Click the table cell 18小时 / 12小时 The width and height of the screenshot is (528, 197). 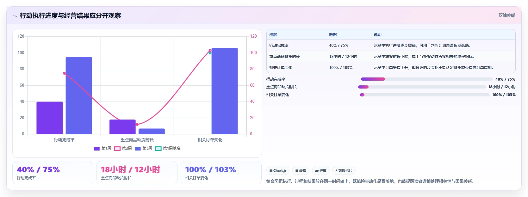coord(343,57)
